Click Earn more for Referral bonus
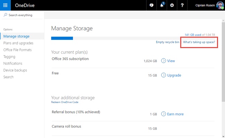Image resolution: width=225 pixels, height=138 pixels. tap(175, 114)
